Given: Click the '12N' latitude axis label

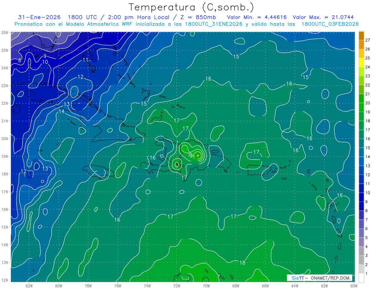Looking at the screenshot, I should point(4,280).
